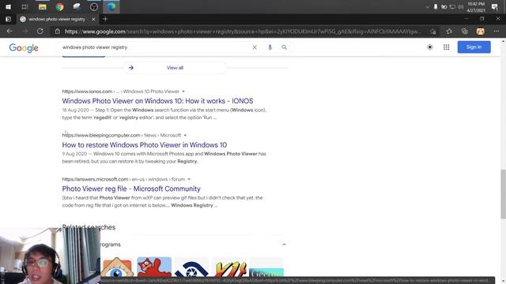Go forward in the browser toolbar
Image resolution: width=506 pixels, height=284 pixels.
point(25,32)
